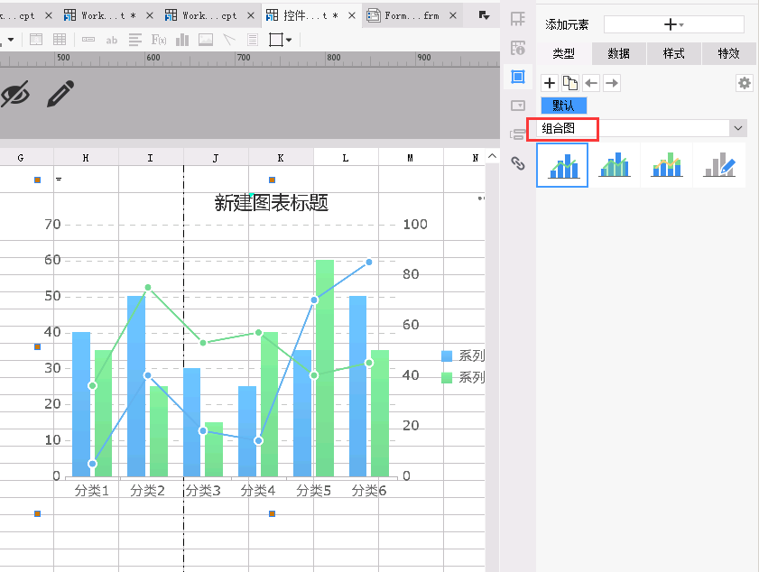Select column header M
This screenshot has height=572, width=759.
411,158
